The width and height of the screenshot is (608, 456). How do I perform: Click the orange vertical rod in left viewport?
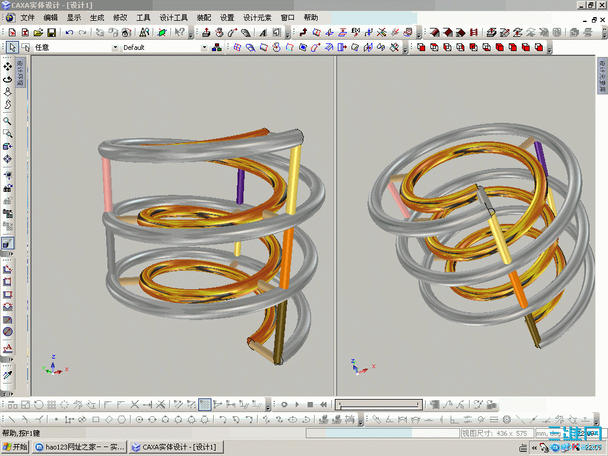(287, 258)
